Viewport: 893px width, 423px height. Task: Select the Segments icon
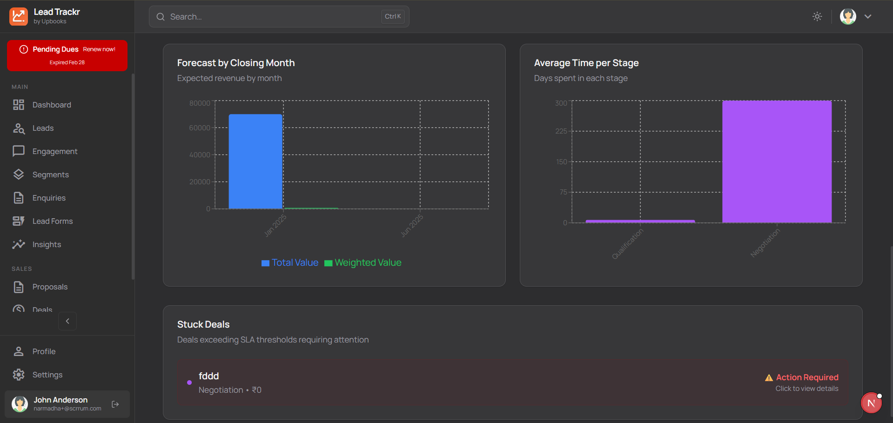point(19,175)
